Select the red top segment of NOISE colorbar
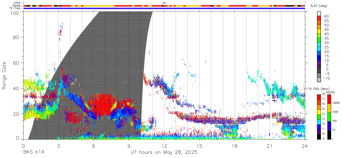Image resolution: width=343 pixels, height=158 pixels. pyautogui.click(x=329, y=99)
